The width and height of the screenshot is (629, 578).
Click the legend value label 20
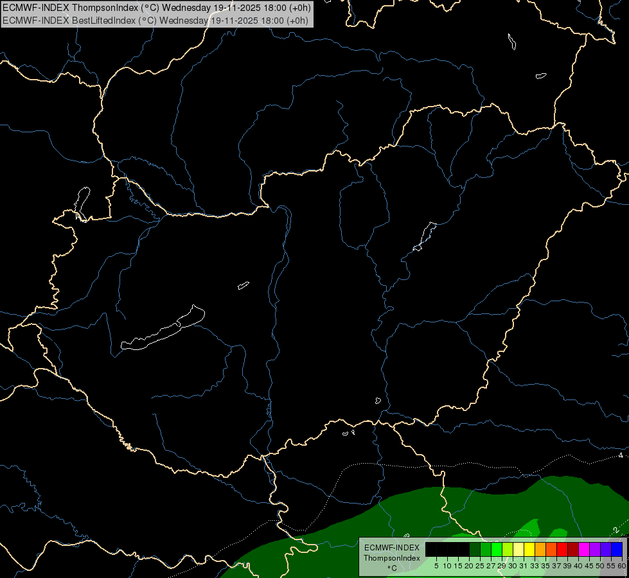click(x=468, y=566)
